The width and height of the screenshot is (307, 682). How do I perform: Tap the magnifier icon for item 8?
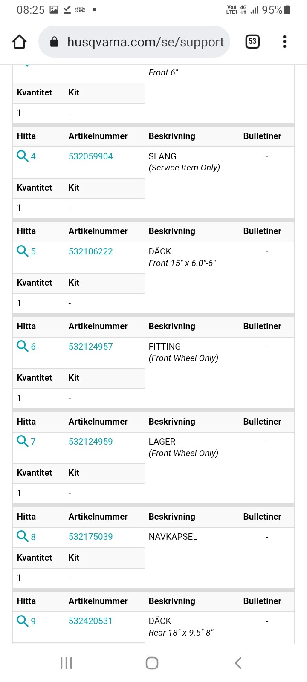(22, 536)
